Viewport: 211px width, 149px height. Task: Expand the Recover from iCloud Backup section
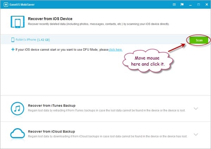click(x=196, y=134)
